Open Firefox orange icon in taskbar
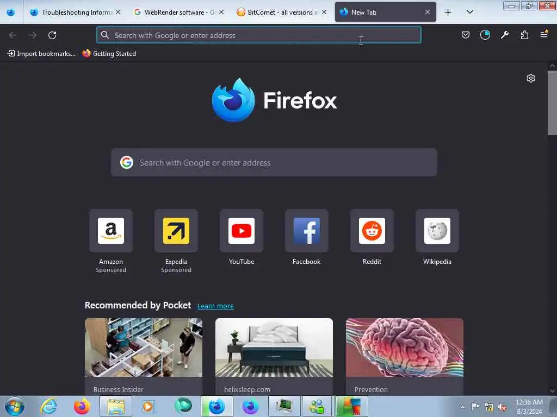Screen dimensions: 557x417 click(x=82, y=406)
